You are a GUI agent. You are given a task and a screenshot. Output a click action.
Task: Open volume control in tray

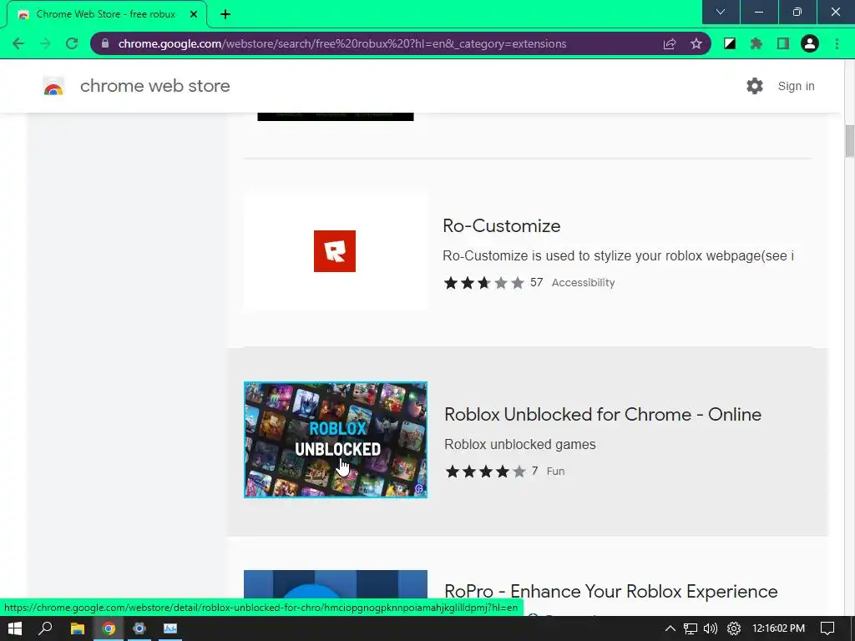tap(711, 628)
